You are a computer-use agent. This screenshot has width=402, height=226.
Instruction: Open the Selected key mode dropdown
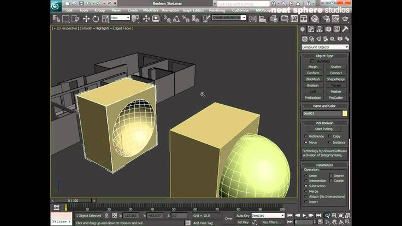[268, 216]
